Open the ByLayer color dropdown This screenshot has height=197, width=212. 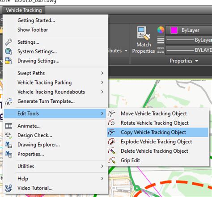pyautogui.click(x=189, y=30)
